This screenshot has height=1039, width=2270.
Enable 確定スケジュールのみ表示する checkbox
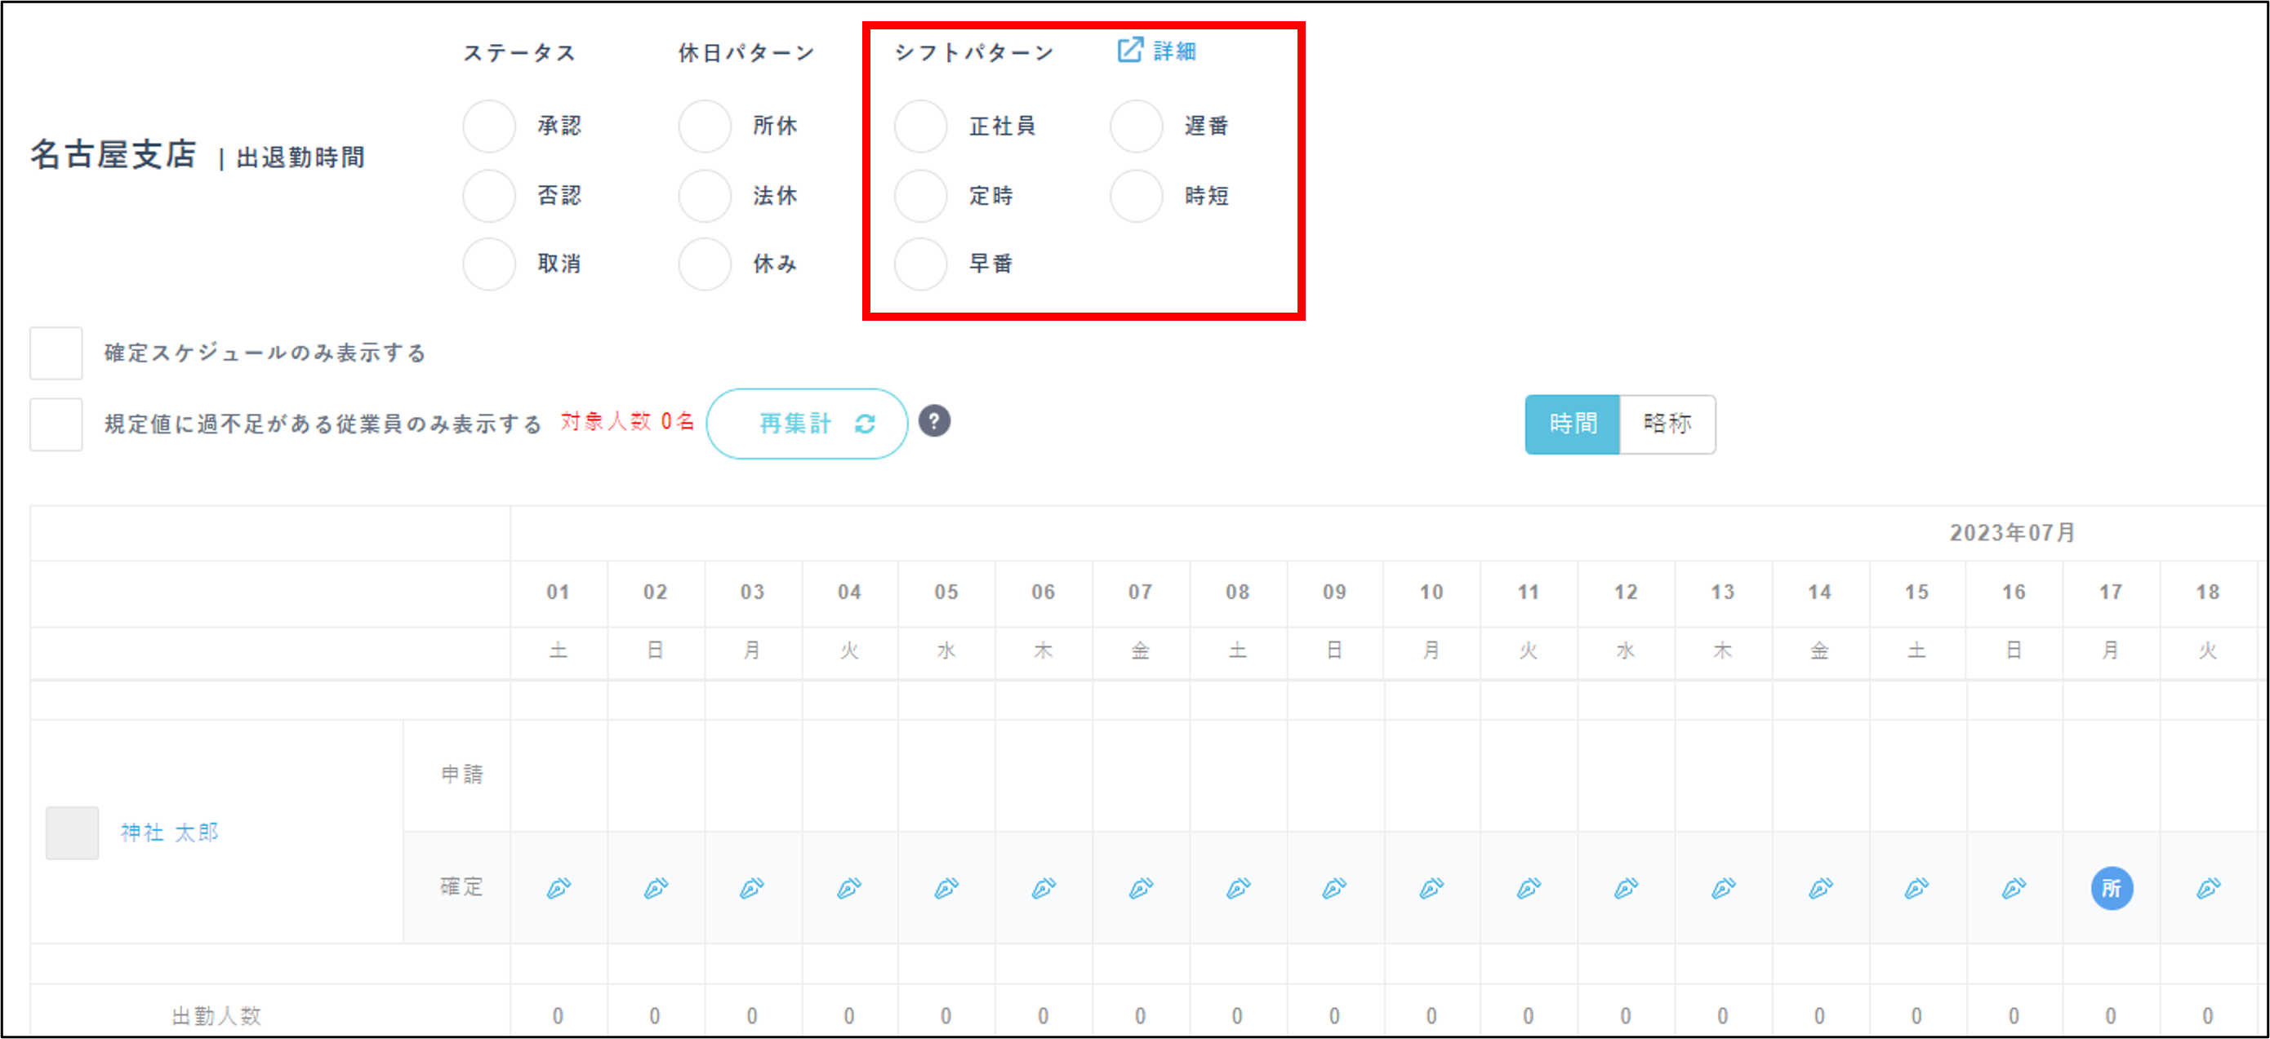click(x=55, y=353)
